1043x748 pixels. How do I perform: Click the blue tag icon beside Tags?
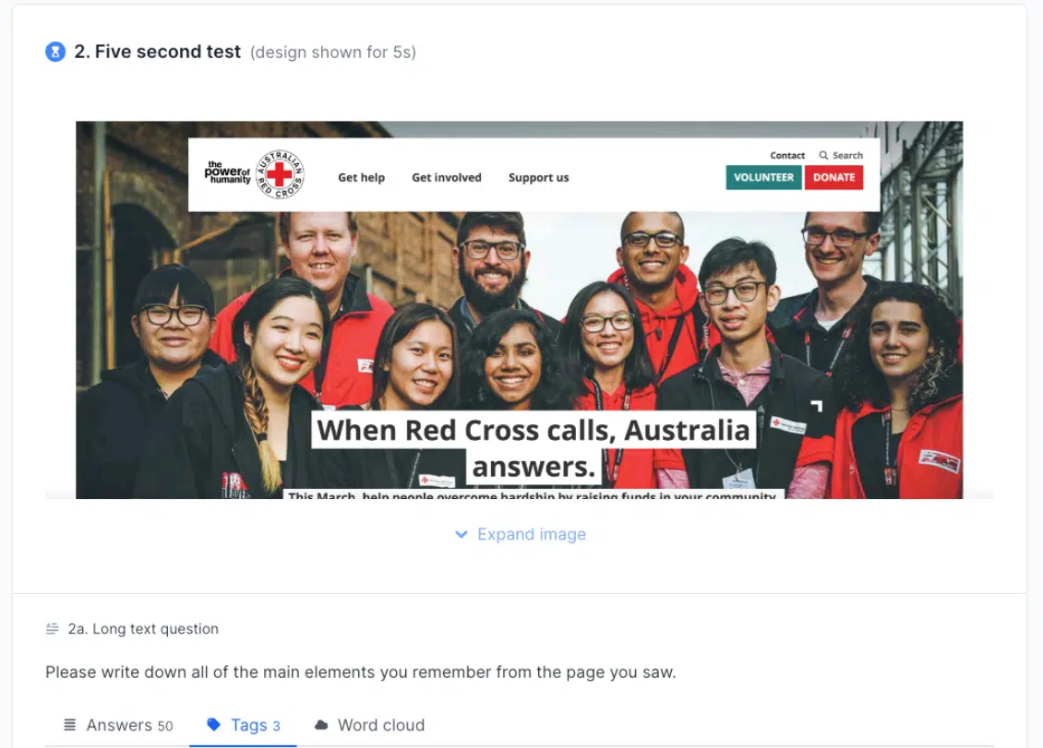(213, 725)
